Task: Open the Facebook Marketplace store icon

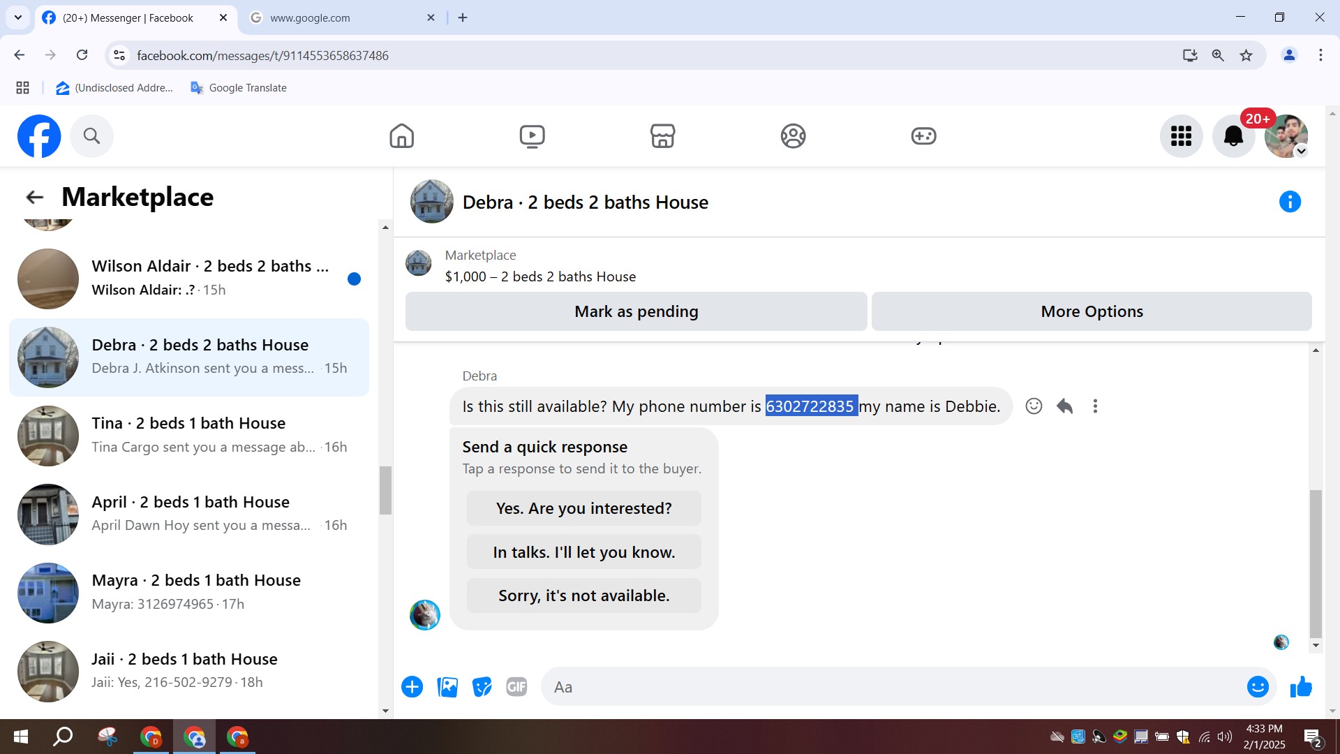Action: pos(662,136)
